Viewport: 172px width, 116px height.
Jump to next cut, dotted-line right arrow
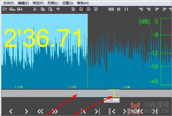click(x=98, y=112)
